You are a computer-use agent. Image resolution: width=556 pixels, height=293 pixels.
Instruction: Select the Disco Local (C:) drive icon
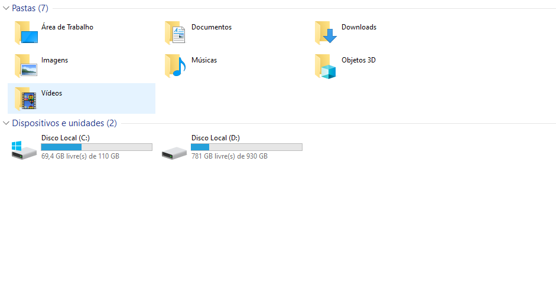click(24, 150)
